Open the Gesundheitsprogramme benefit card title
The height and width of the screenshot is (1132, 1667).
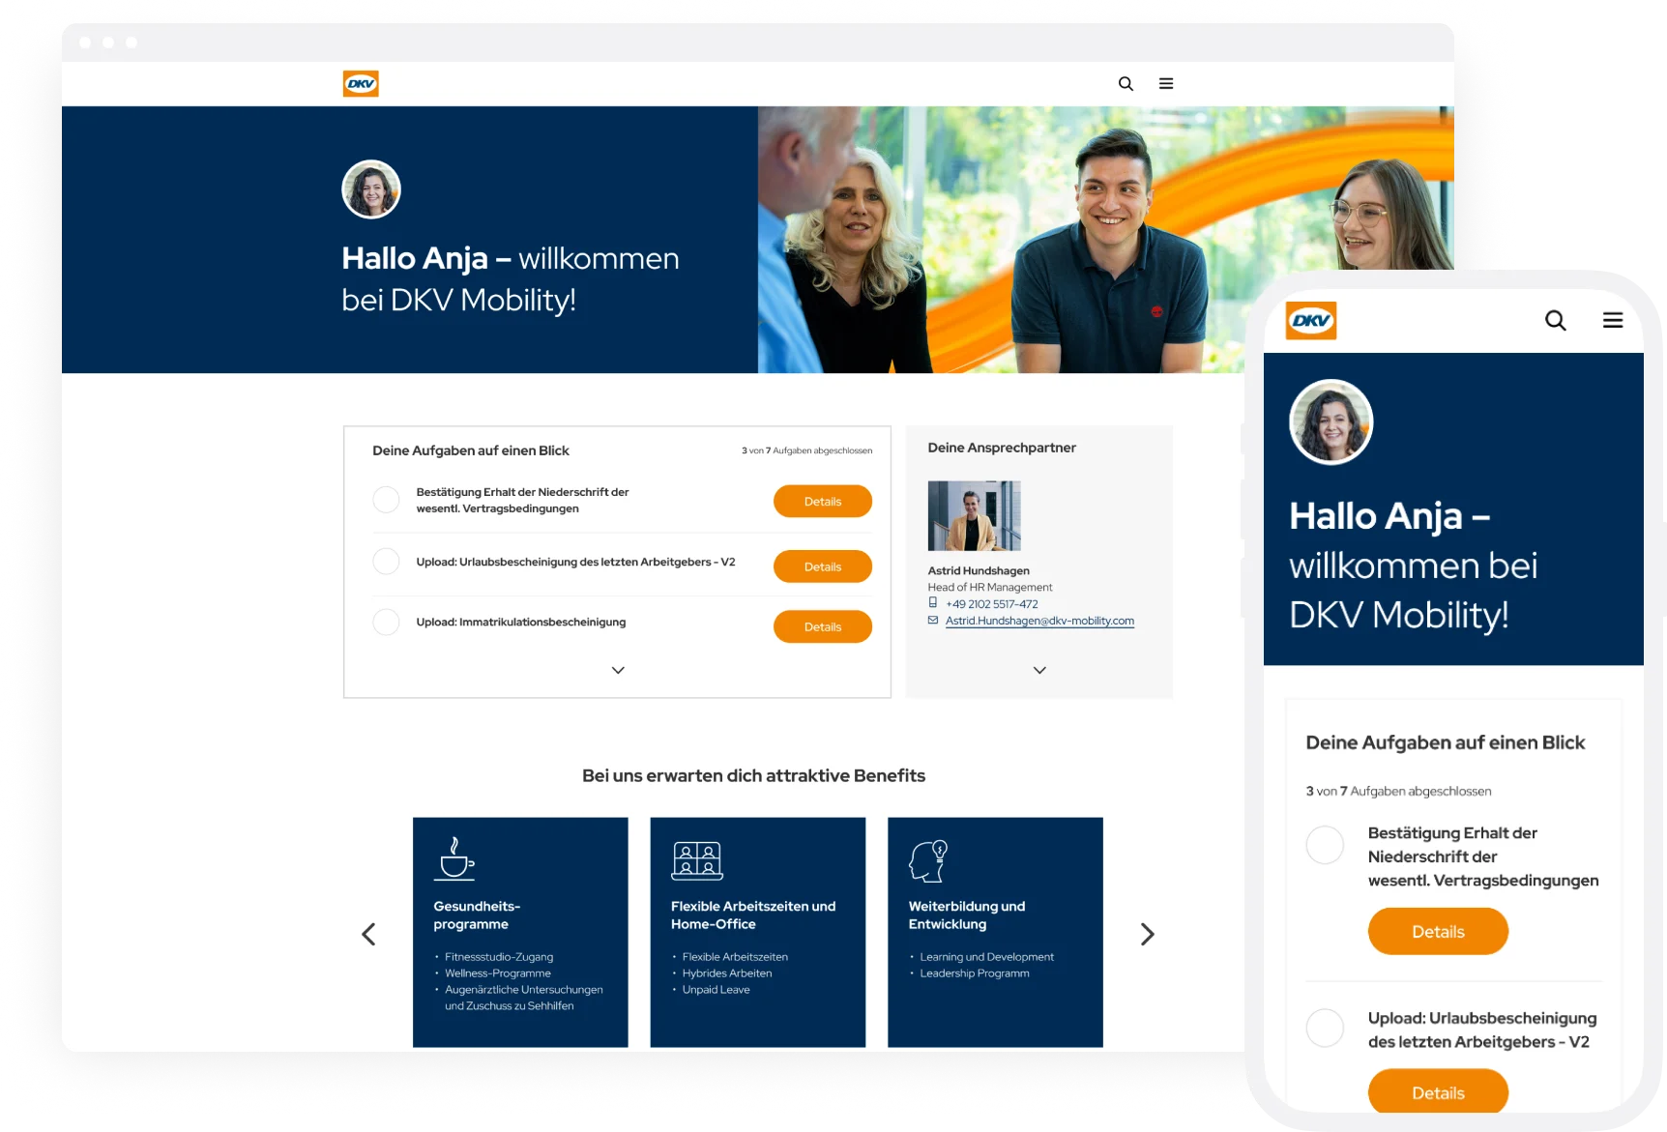click(x=477, y=915)
